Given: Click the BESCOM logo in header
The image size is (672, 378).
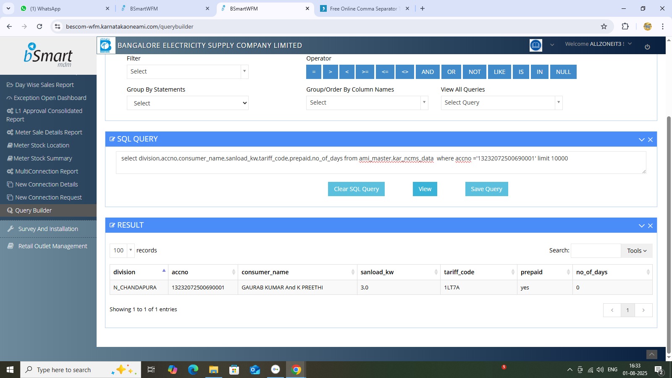Looking at the screenshot, I should [x=106, y=45].
